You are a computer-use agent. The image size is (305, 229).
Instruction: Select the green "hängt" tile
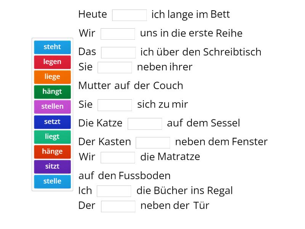pos(52,92)
